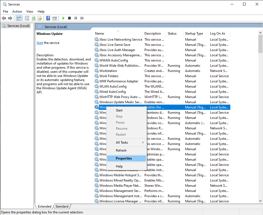Click the gear icon beside WLAN AutoConfig

click(96, 86)
